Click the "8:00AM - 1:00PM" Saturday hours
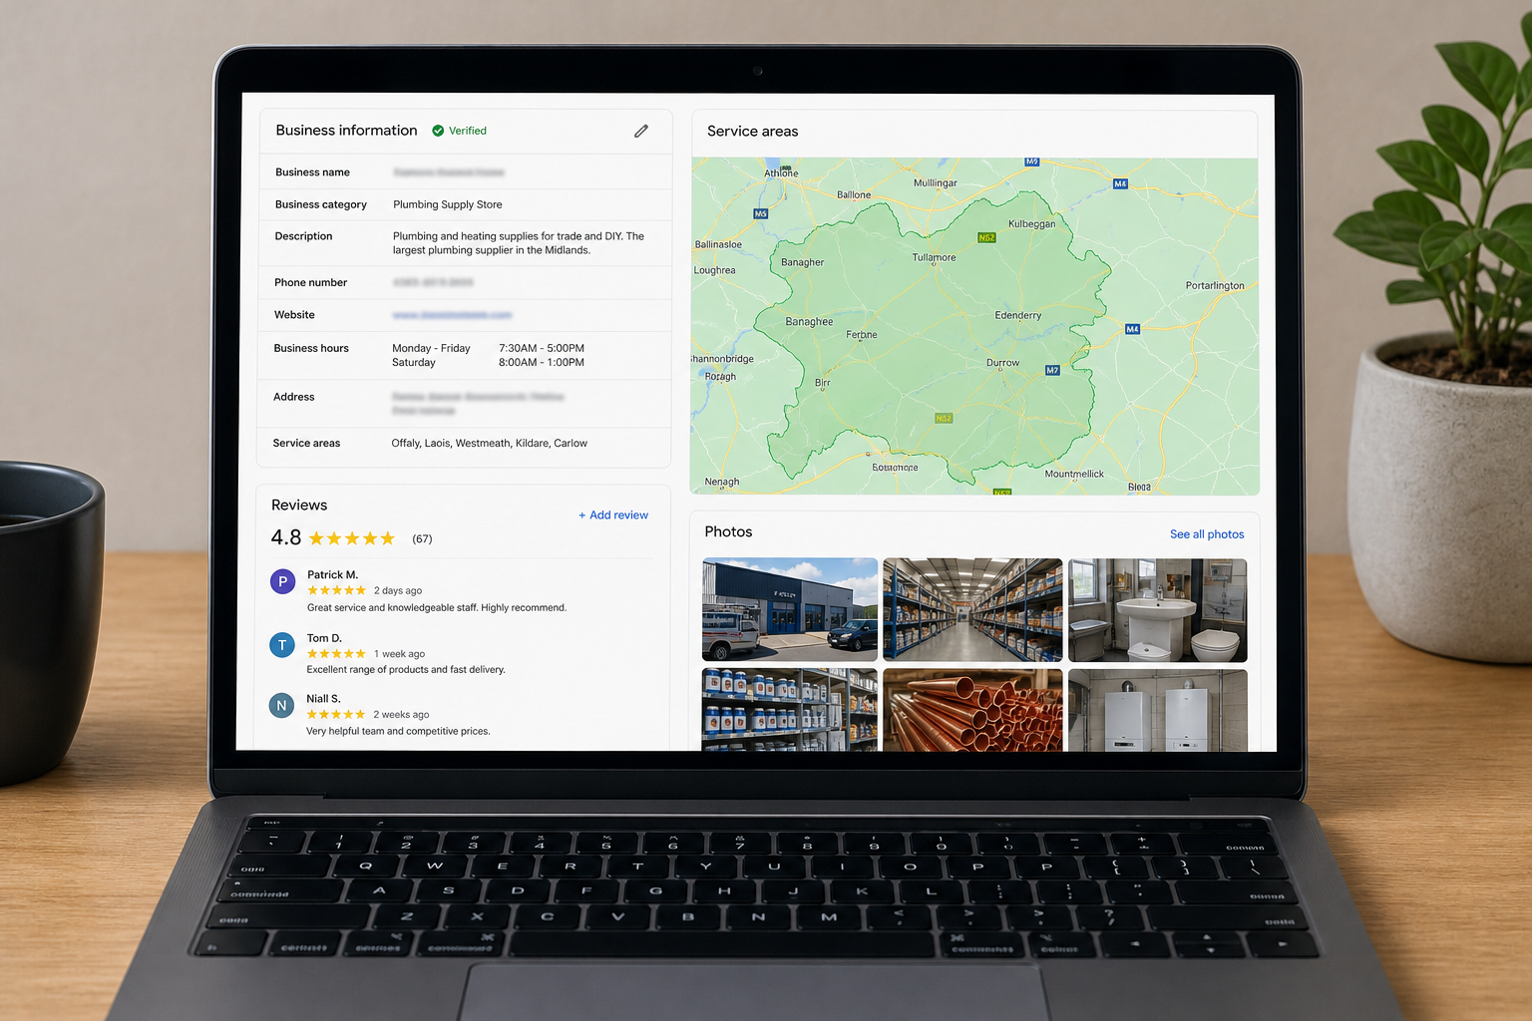 (542, 363)
